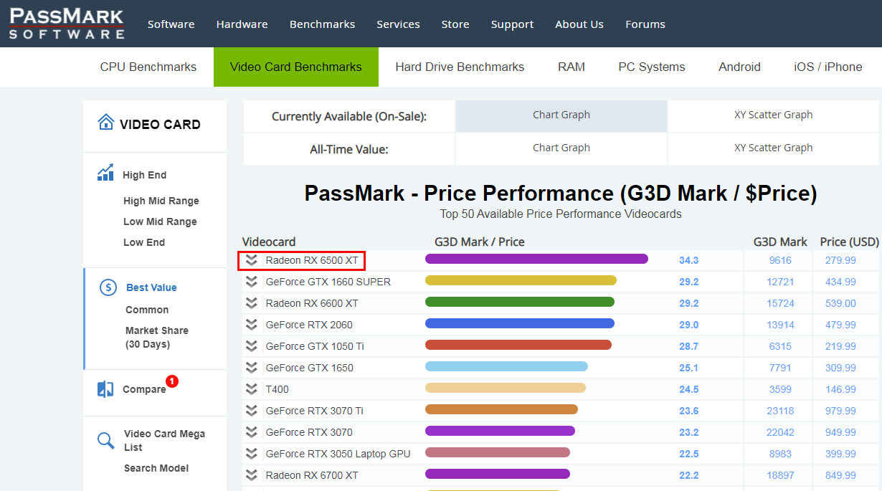Open the Services menu

(x=398, y=24)
